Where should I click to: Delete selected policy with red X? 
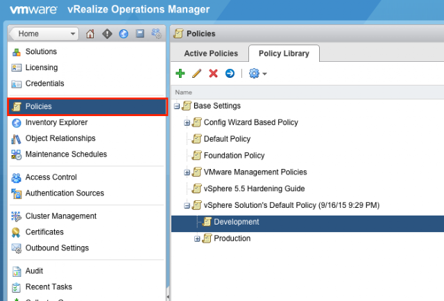tap(213, 74)
